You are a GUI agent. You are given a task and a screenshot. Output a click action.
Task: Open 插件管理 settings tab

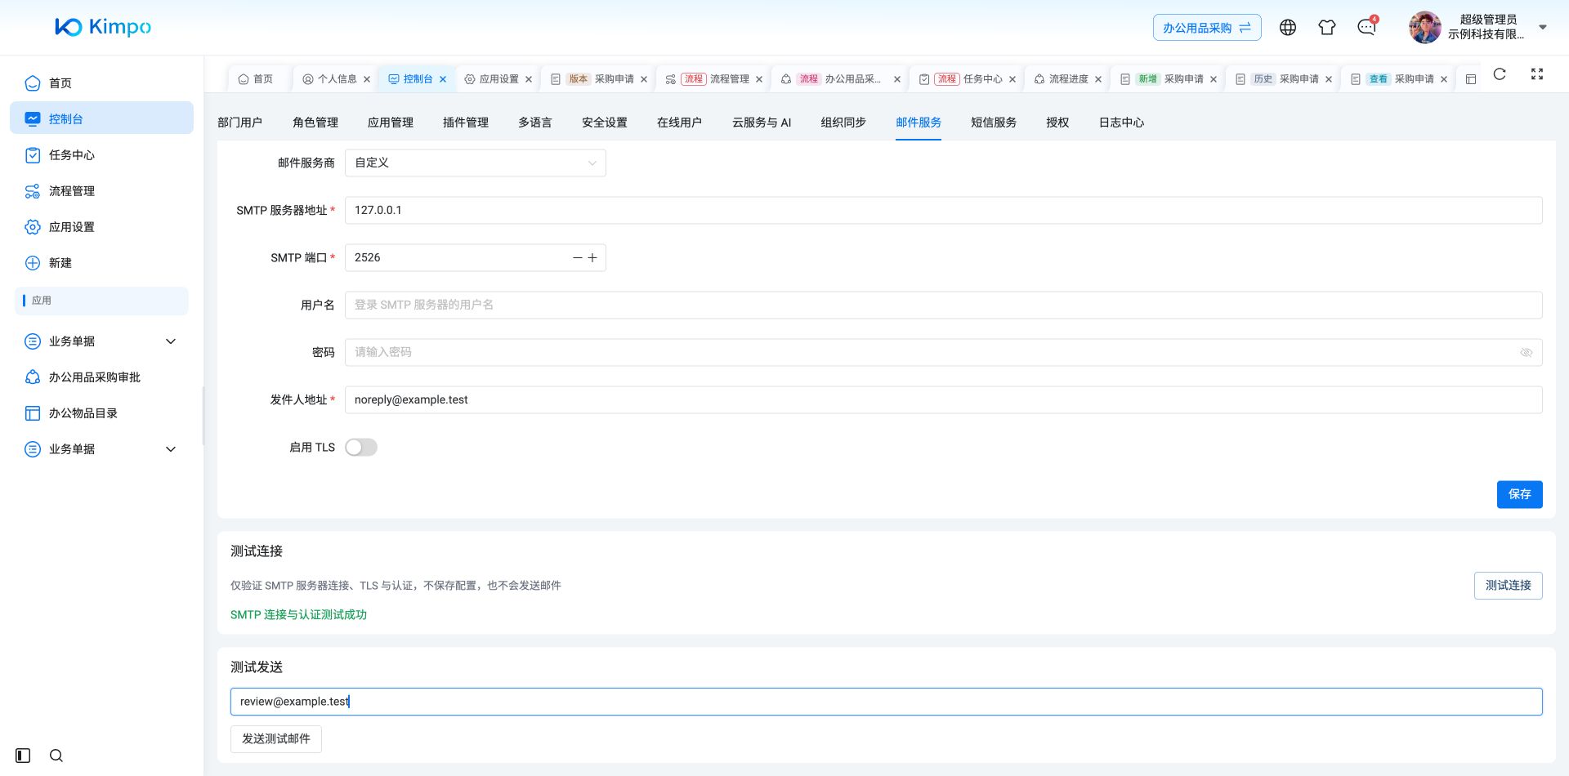pyautogui.click(x=466, y=123)
